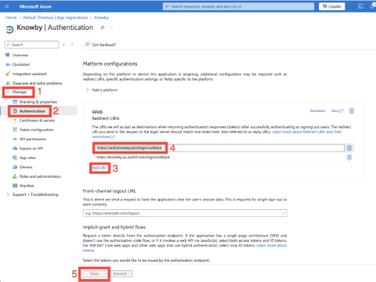Go to Home breadcrumb link
Viewport: 376px width, 282px height.
tap(11, 17)
